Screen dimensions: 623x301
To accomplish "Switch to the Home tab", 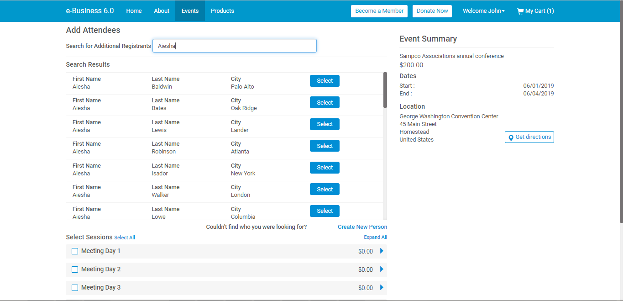I will tap(134, 11).
